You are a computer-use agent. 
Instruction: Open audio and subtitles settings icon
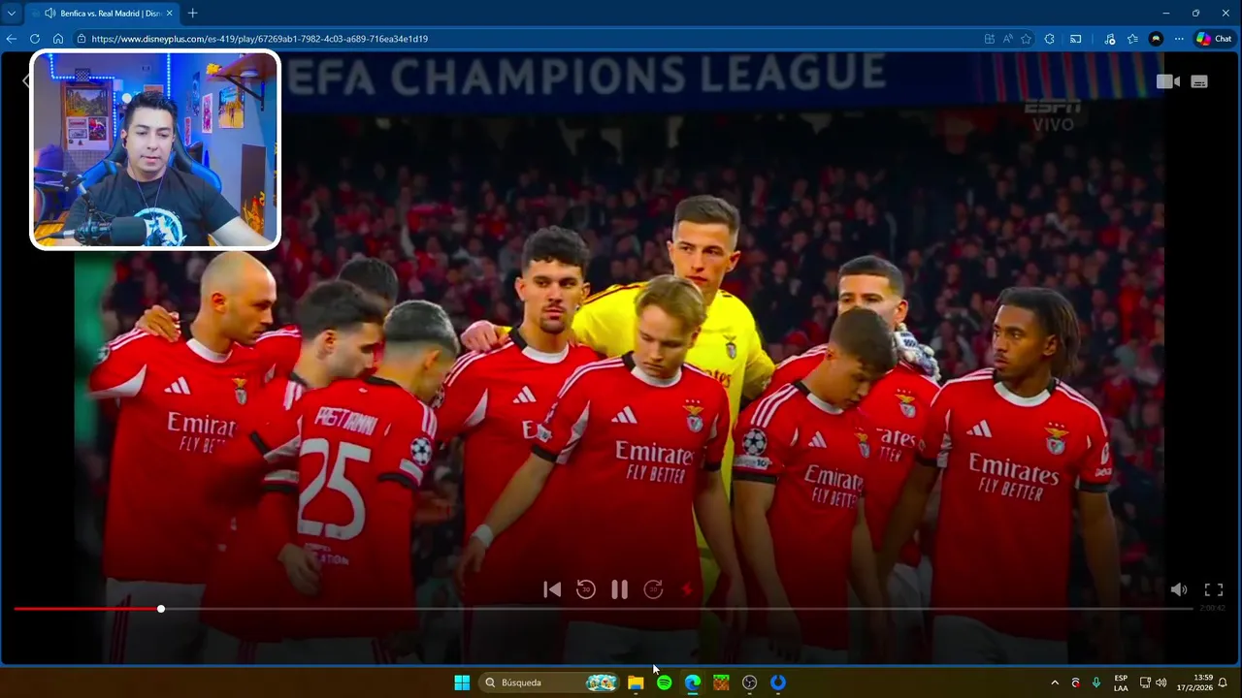pyautogui.click(x=1199, y=81)
